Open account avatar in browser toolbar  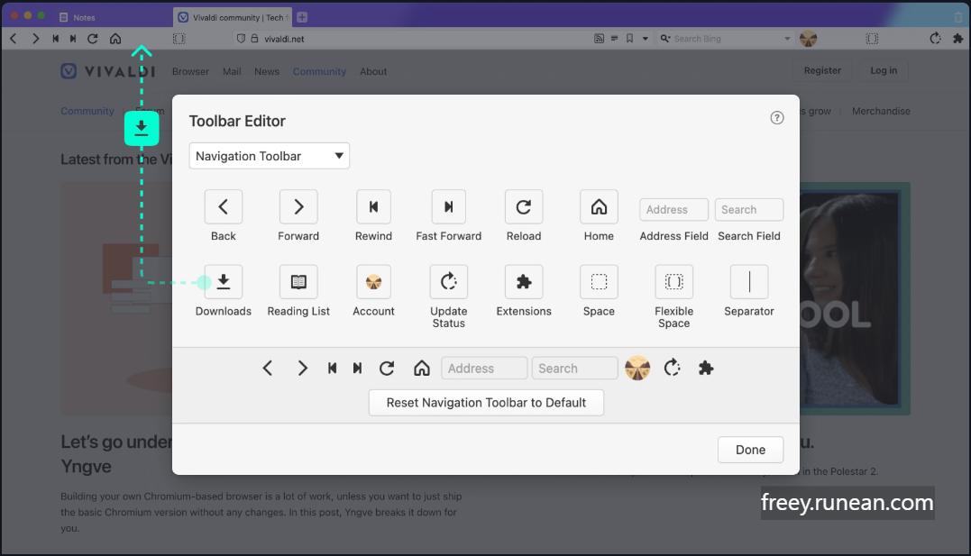pos(808,39)
